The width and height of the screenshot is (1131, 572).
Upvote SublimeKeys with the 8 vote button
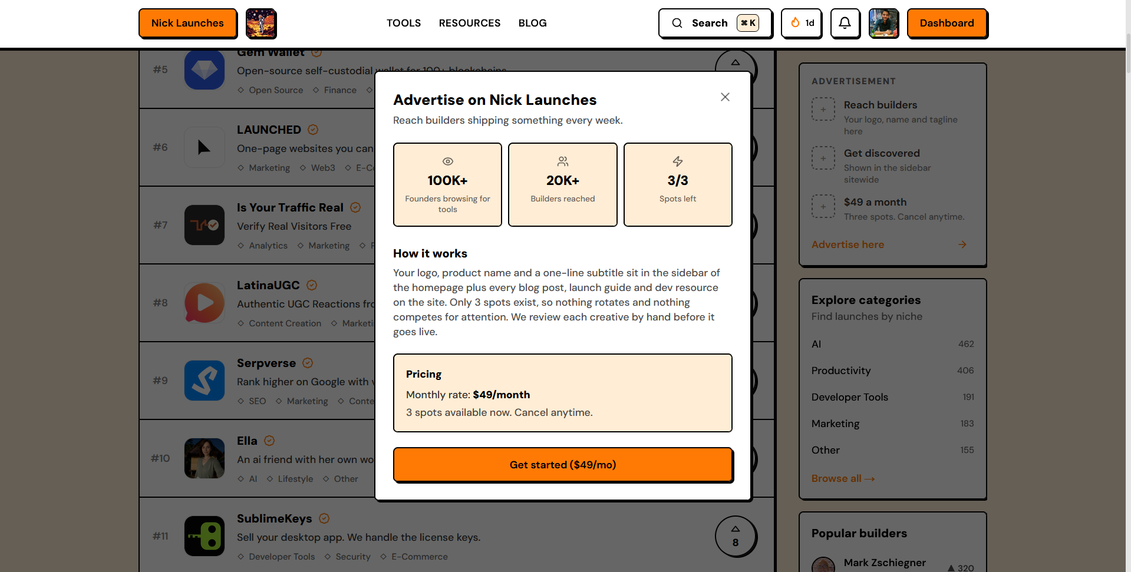(736, 536)
